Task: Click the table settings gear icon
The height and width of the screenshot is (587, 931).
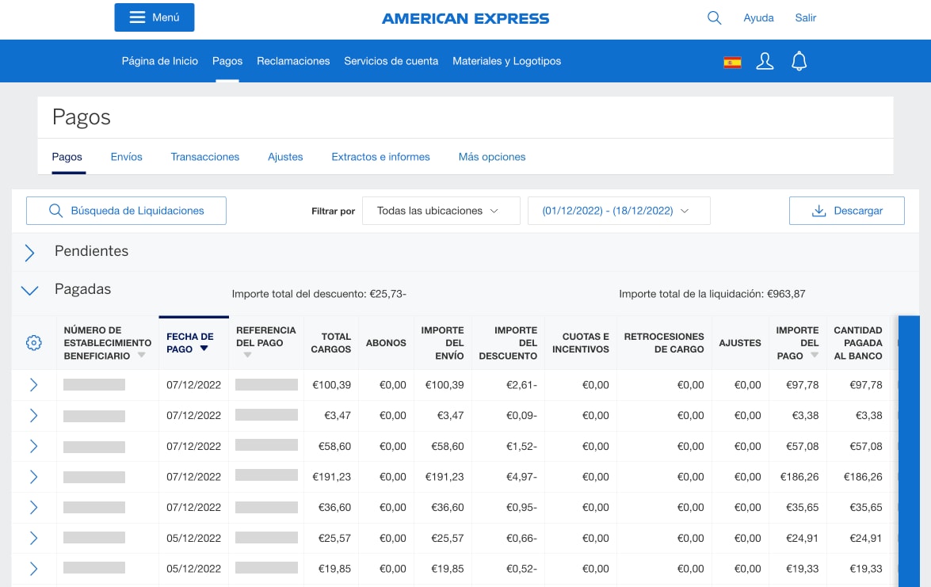Action: pyautogui.click(x=33, y=343)
